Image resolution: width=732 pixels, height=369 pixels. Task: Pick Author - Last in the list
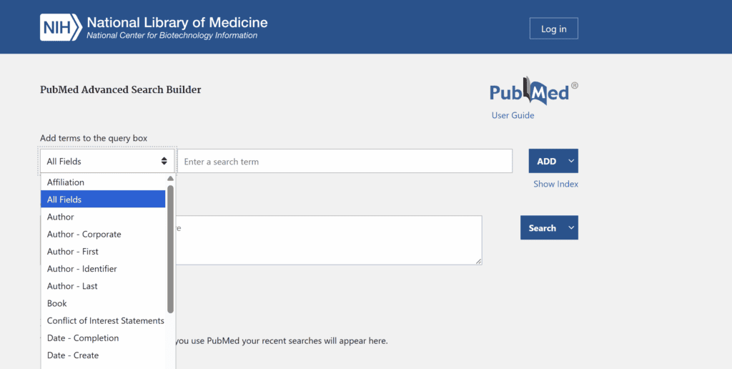103,286
